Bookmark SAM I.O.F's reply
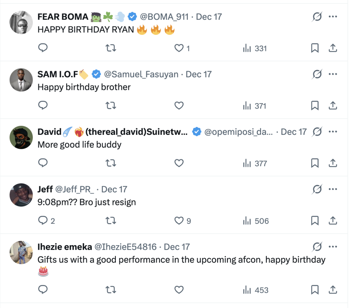Screen dimensions: 353x308 point(314,106)
